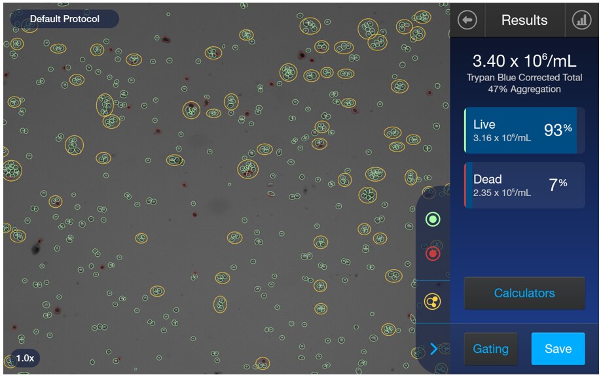The image size is (601, 377).
Task: Save the count results
Action: (558, 349)
